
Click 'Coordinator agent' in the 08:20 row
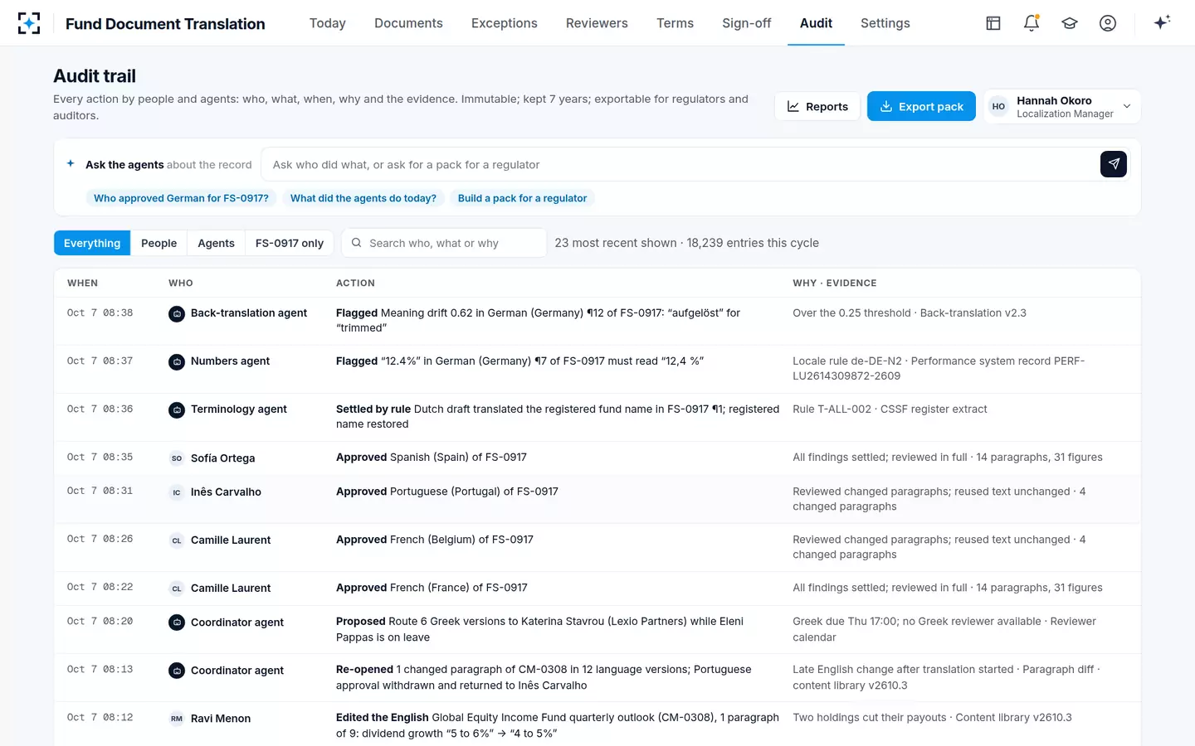(237, 622)
